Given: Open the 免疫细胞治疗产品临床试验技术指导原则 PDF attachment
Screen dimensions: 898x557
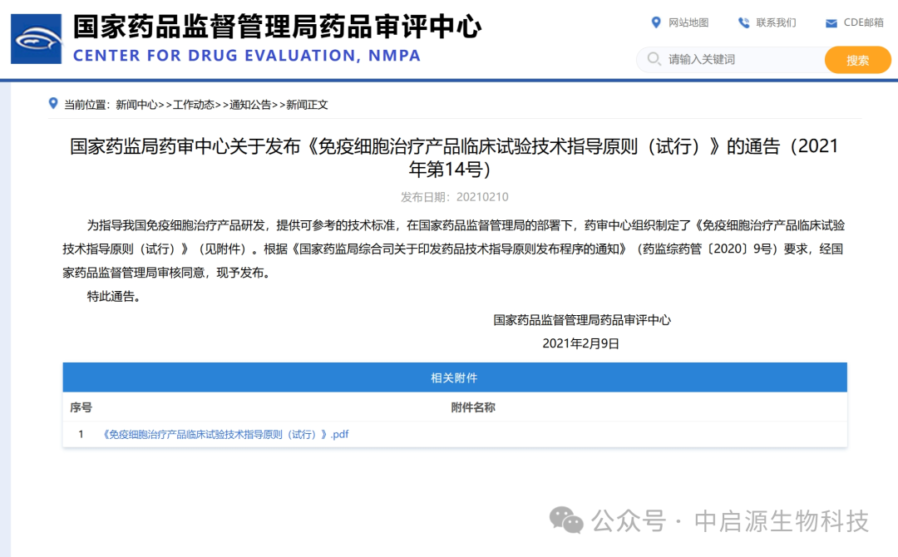Looking at the screenshot, I should (x=225, y=434).
